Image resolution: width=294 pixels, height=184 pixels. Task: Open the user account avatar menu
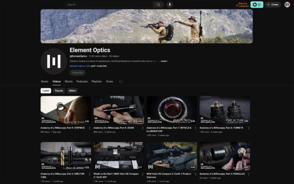click(287, 4)
